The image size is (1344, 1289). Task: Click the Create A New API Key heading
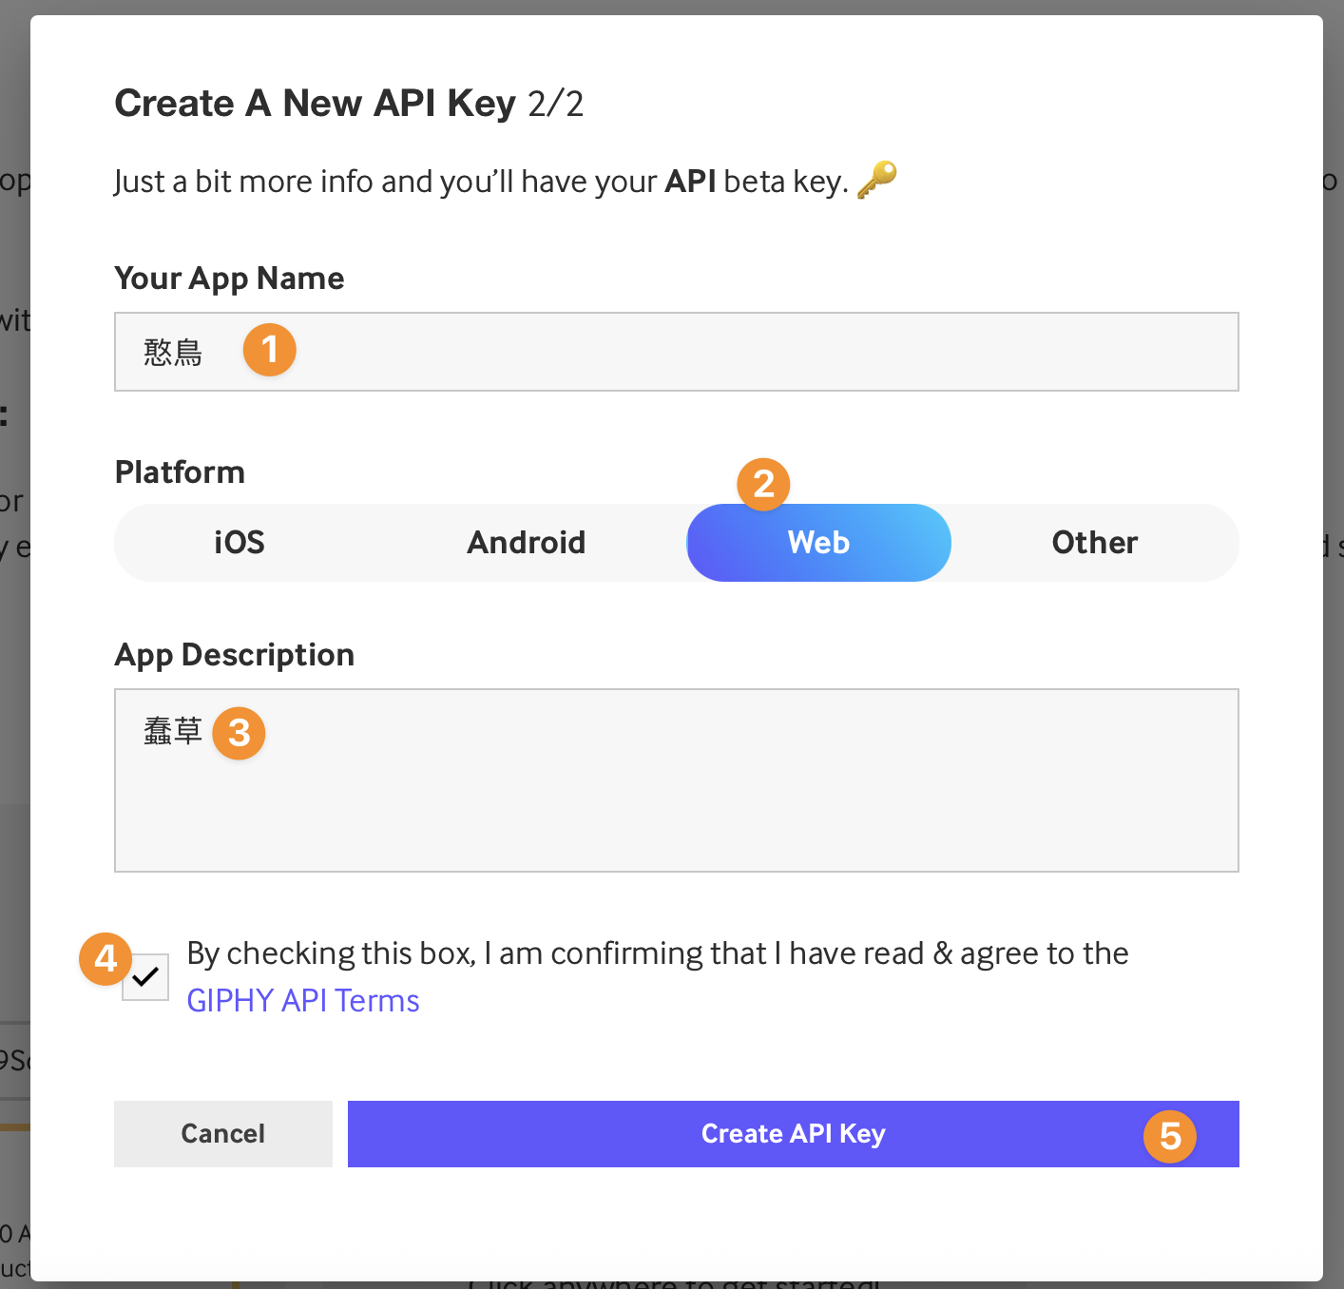point(349,103)
